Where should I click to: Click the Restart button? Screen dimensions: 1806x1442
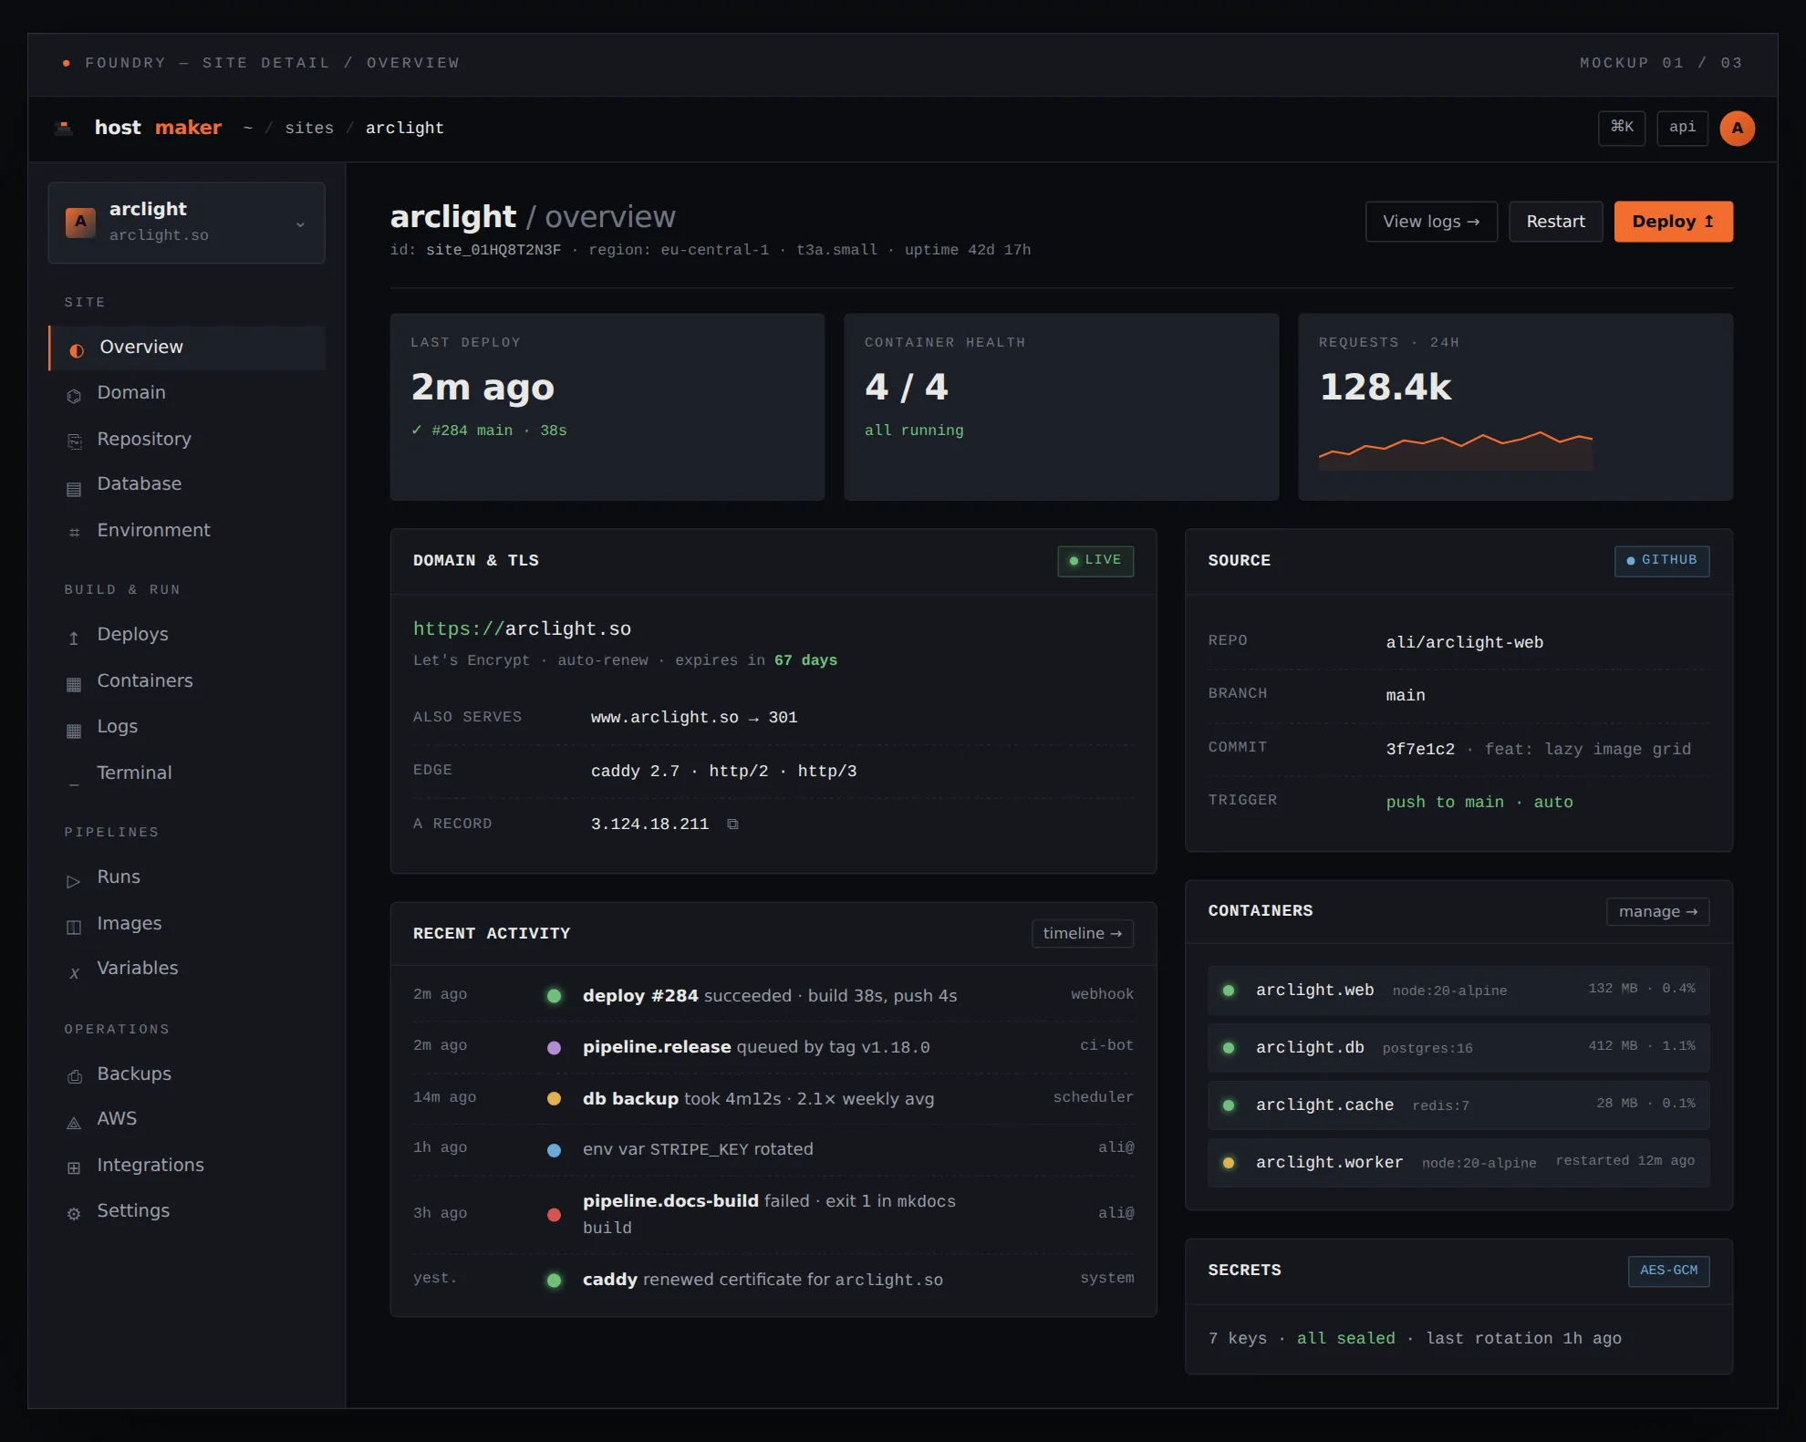1555,222
